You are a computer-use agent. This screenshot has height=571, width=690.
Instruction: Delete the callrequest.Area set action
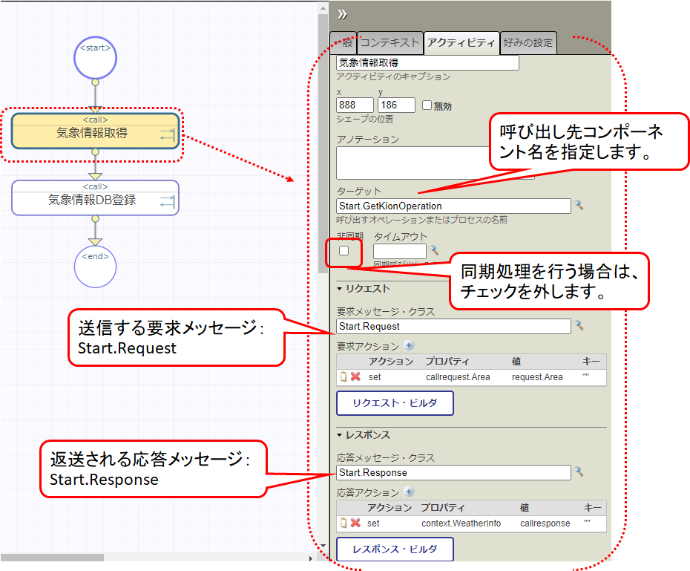point(355,377)
